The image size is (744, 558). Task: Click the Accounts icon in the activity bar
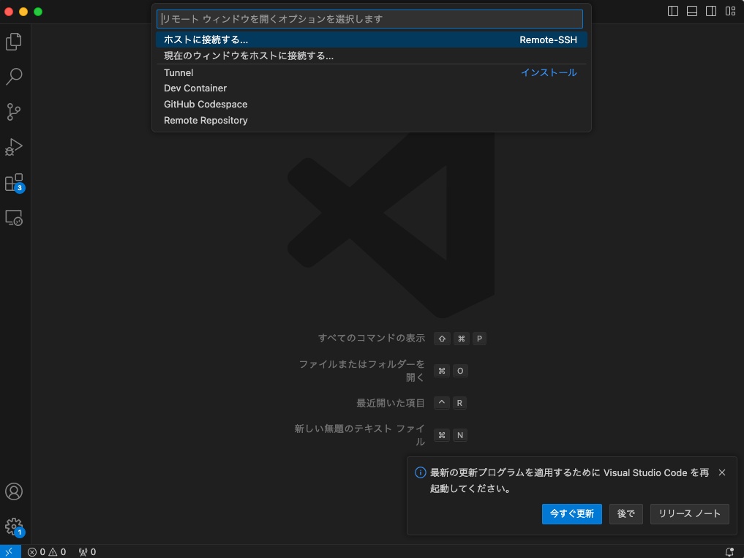13,492
